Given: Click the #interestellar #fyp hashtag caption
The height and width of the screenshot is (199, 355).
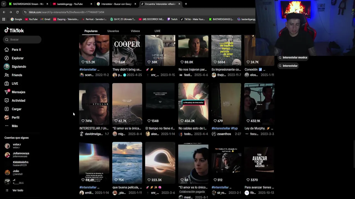Looking at the screenshot, I should point(225,128).
